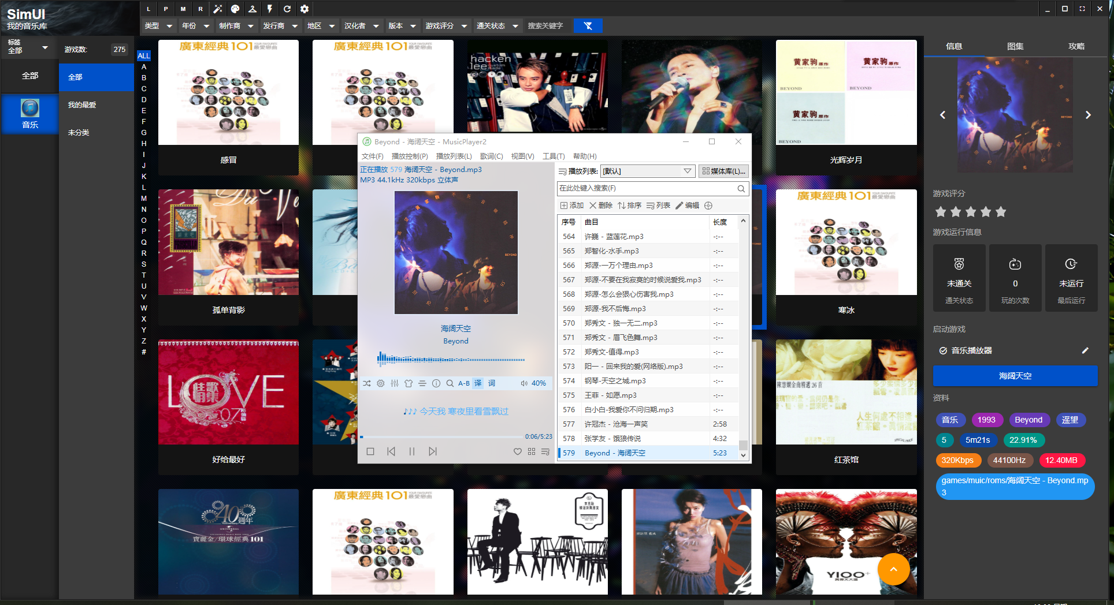
Task: Click the clear filter funnel button
Action: click(x=588, y=26)
